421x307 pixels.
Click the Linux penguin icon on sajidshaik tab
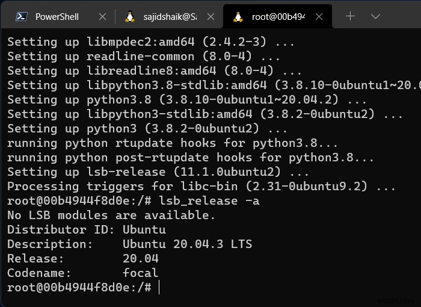[x=130, y=16]
